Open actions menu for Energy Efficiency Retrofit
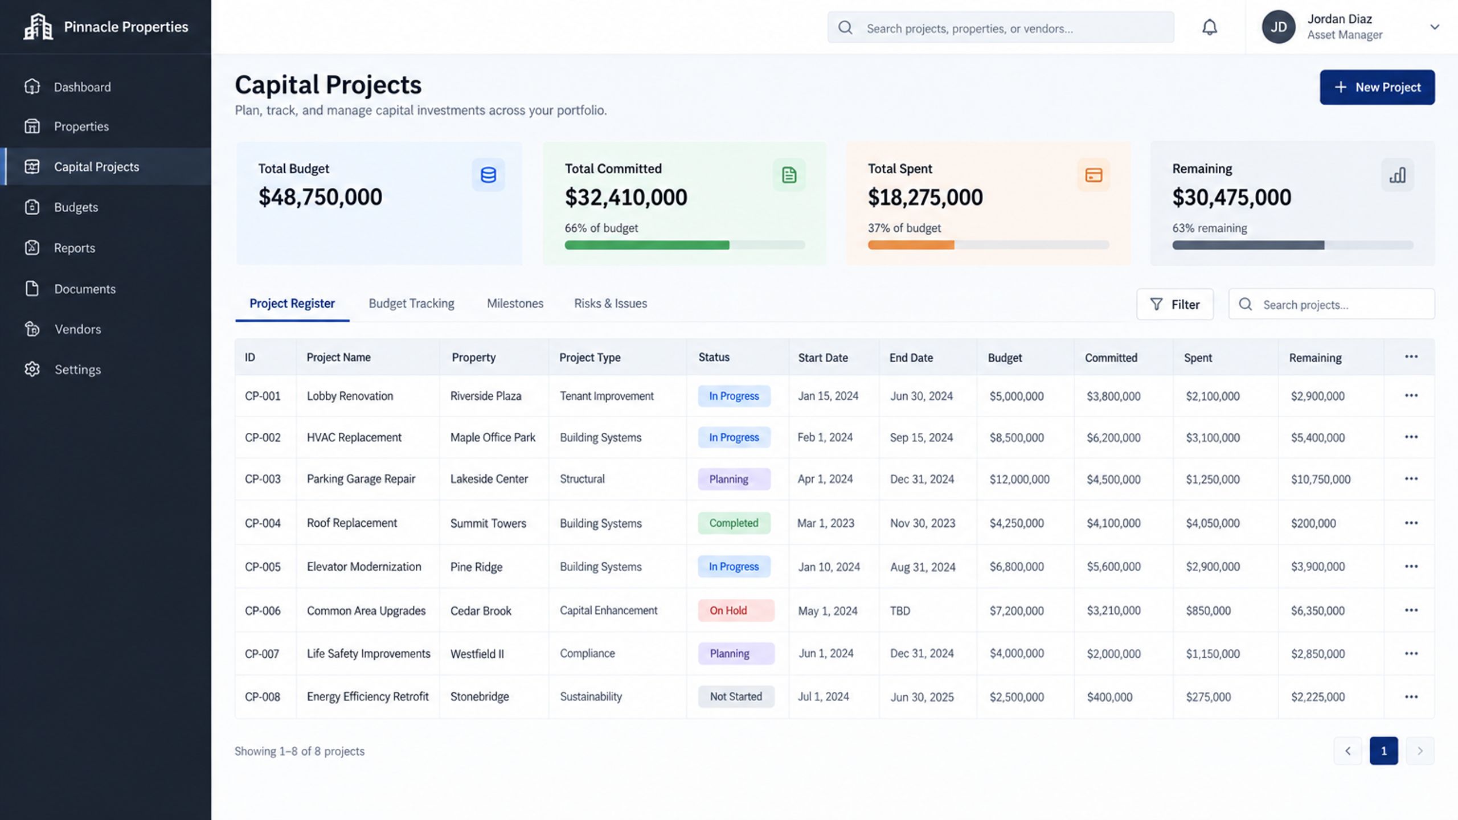This screenshot has height=820, width=1458. click(1411, 696)
